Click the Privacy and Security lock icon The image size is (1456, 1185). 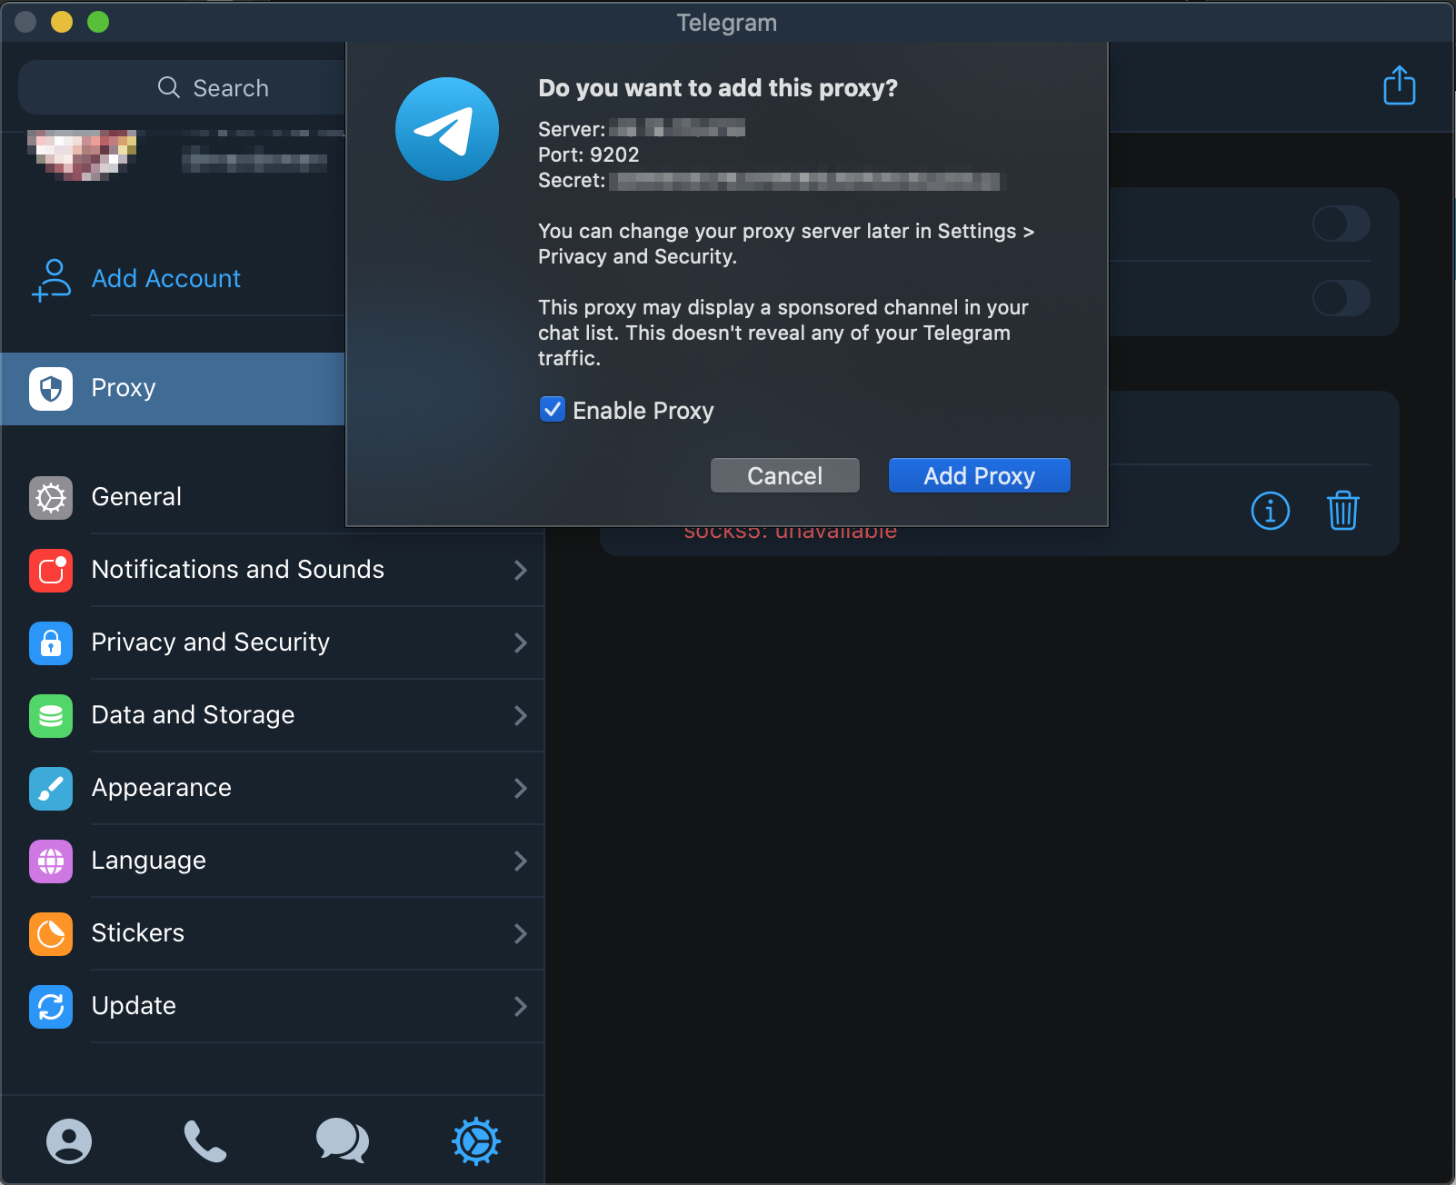coord(51,643)
